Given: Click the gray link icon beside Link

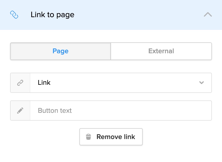Looking at the screenshot, I should [x=20, y=83].
